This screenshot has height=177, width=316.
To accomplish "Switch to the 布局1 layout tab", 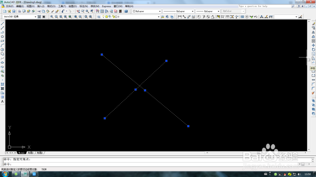I will click(31, 153).
